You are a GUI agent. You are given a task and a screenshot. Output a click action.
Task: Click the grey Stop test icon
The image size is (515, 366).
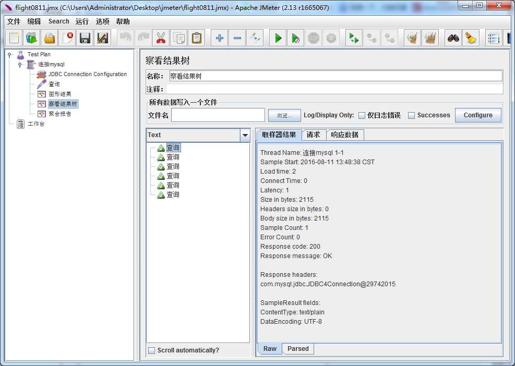[314, 38]
